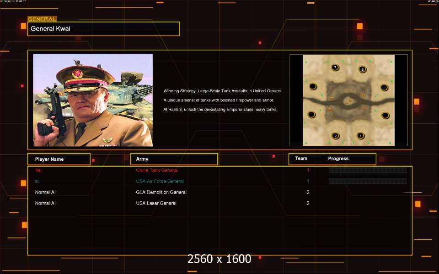Click the China Tank General army entry
Image resolution: width=439 pixels, height=274 pixels.
157,170
